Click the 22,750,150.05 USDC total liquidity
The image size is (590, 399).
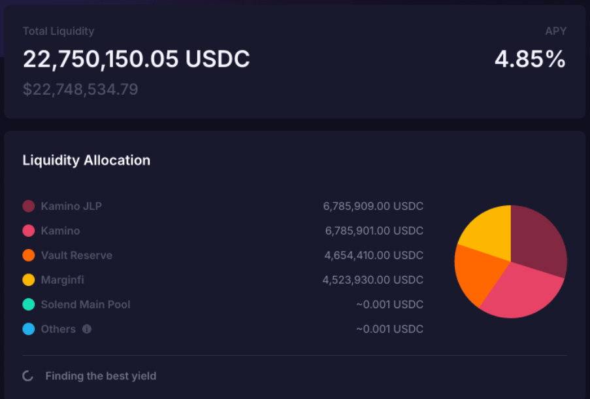(x=137, y=60)
